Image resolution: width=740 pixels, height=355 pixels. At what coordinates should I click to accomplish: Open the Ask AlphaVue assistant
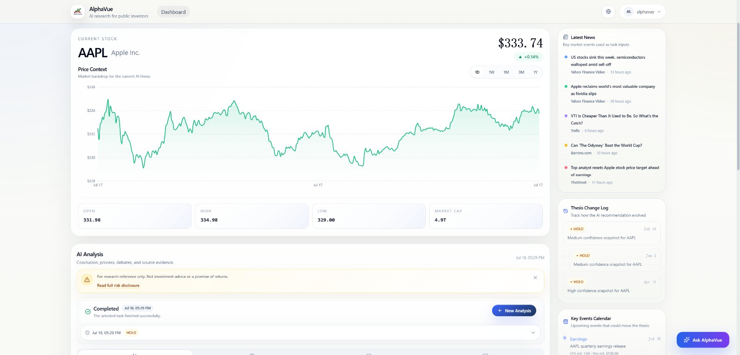click(x=703, y=340)
